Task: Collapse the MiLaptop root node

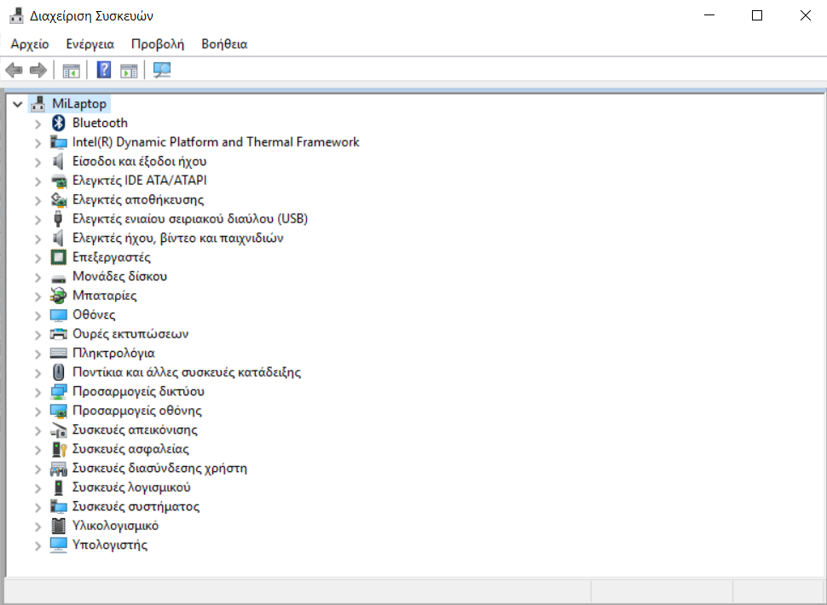Action: pyautogui.click(x=17, y=104)
